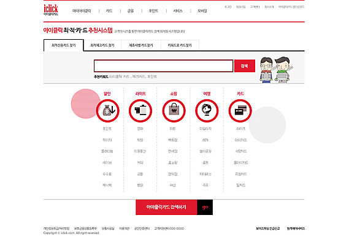Click the 회원가입 link at top right
This screenshot has width=349, height=245.
tap(240, 7)
